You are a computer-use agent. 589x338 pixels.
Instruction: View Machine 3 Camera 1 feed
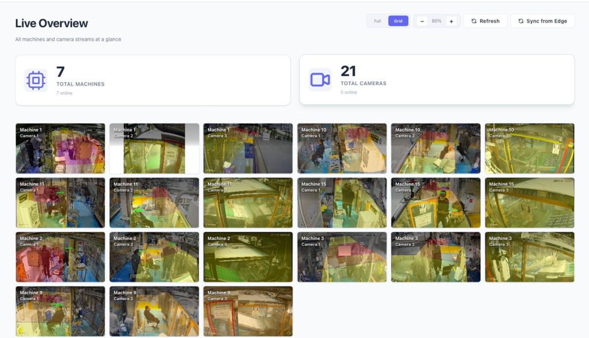(x=342, y=257)
